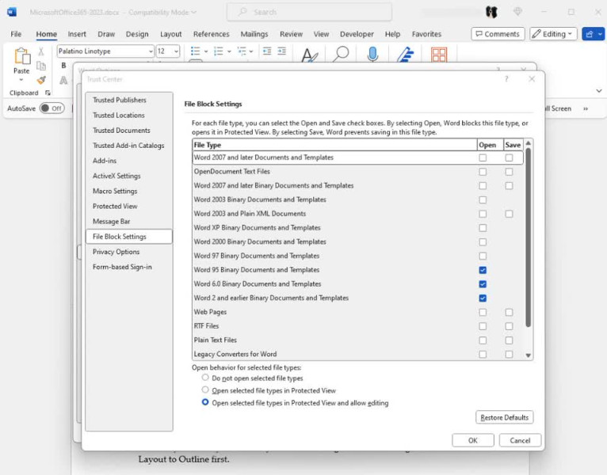Start Dictate with microphone icon
The image size is (607, 475).
pyautogui.click(x=372, y=54)
